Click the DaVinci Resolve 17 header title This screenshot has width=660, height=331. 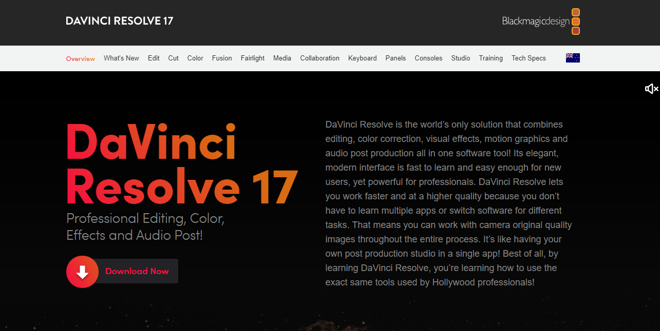click(x=119, y=21)
